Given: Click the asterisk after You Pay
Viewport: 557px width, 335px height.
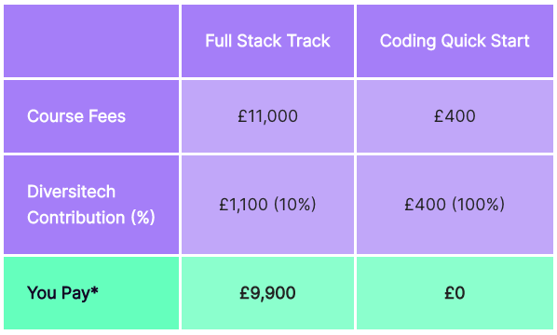Looking at the screenshot, I should 94,290.
